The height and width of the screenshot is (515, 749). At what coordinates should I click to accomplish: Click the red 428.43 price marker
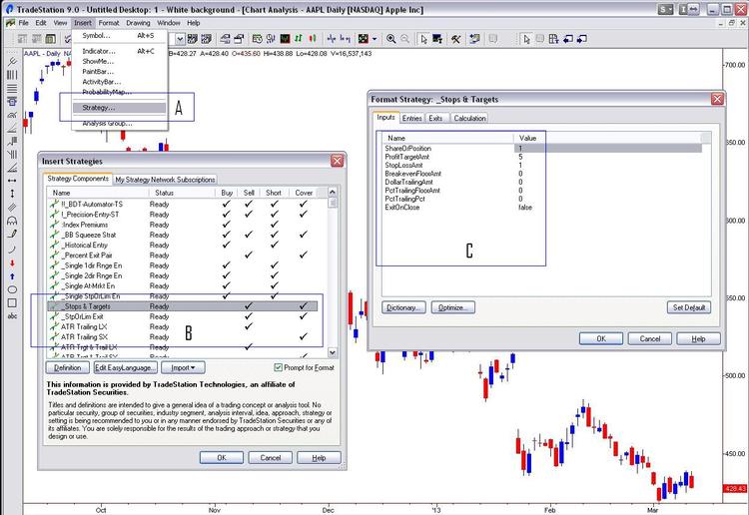pyautogui.click(x=736, y=488)
